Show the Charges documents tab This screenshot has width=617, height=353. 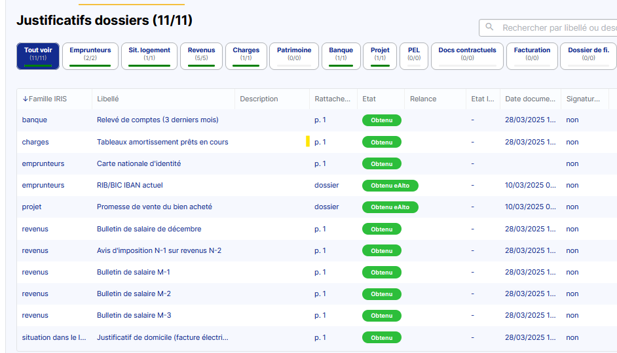click(x=246, y=56)
